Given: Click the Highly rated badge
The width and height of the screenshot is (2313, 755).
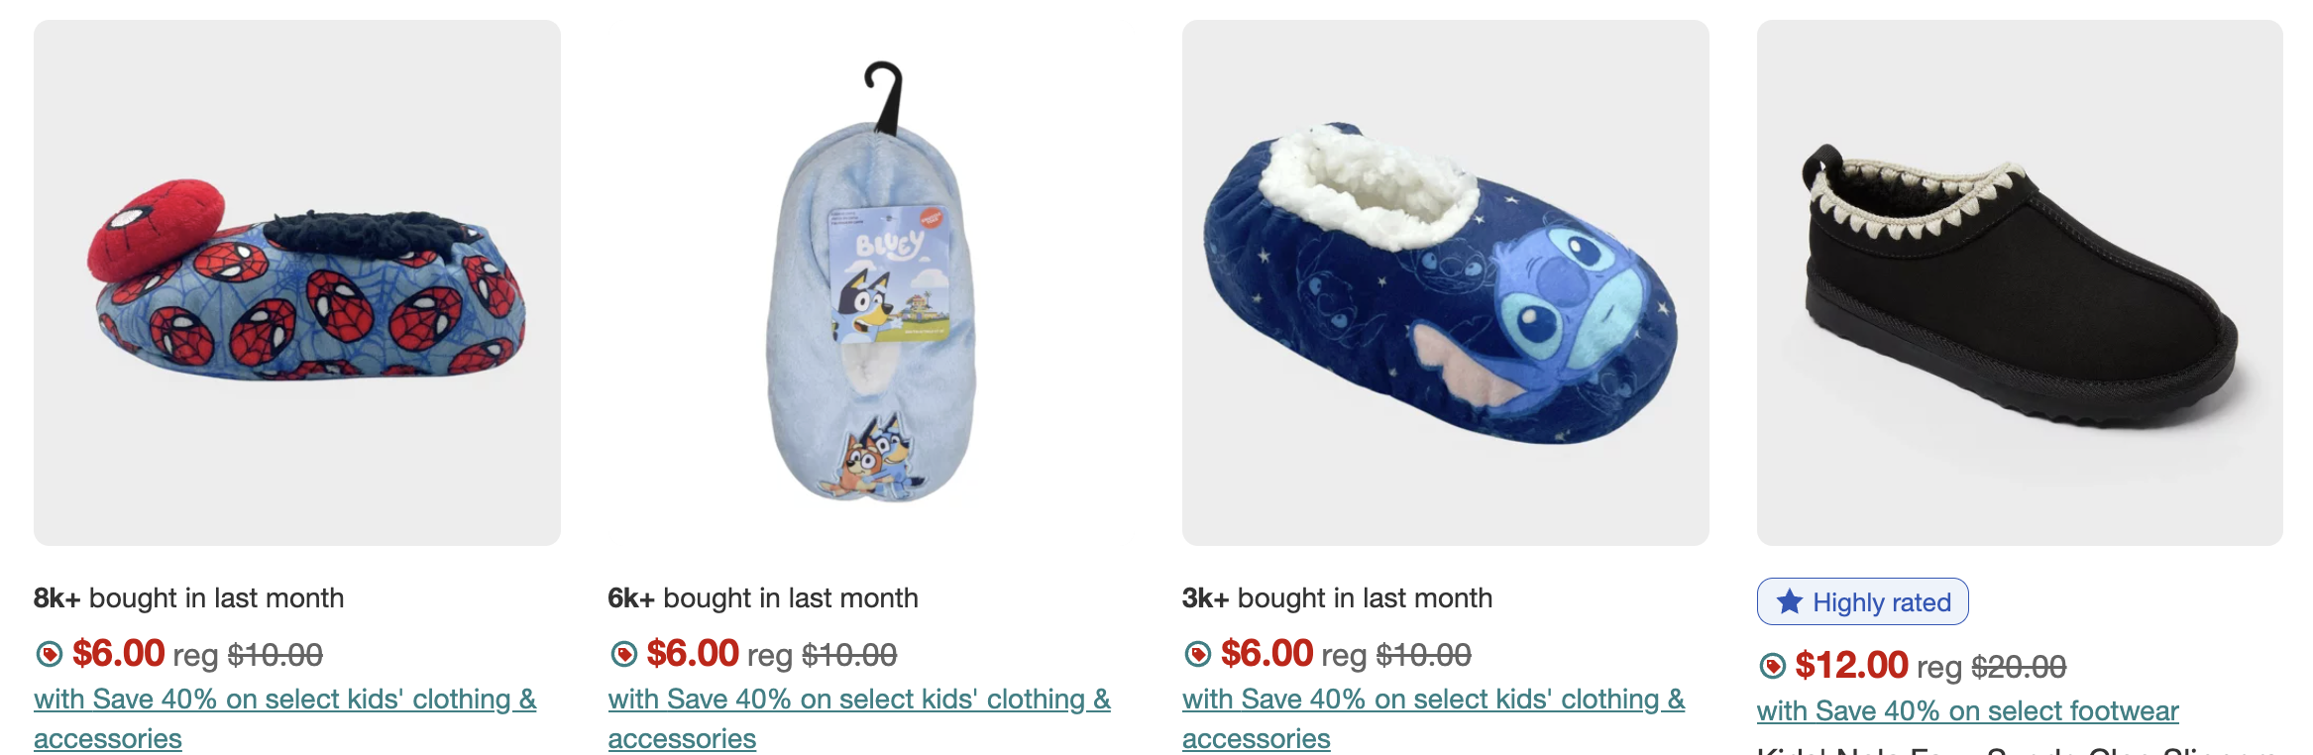Looking at the screenshot, I should pos(1862,601).
